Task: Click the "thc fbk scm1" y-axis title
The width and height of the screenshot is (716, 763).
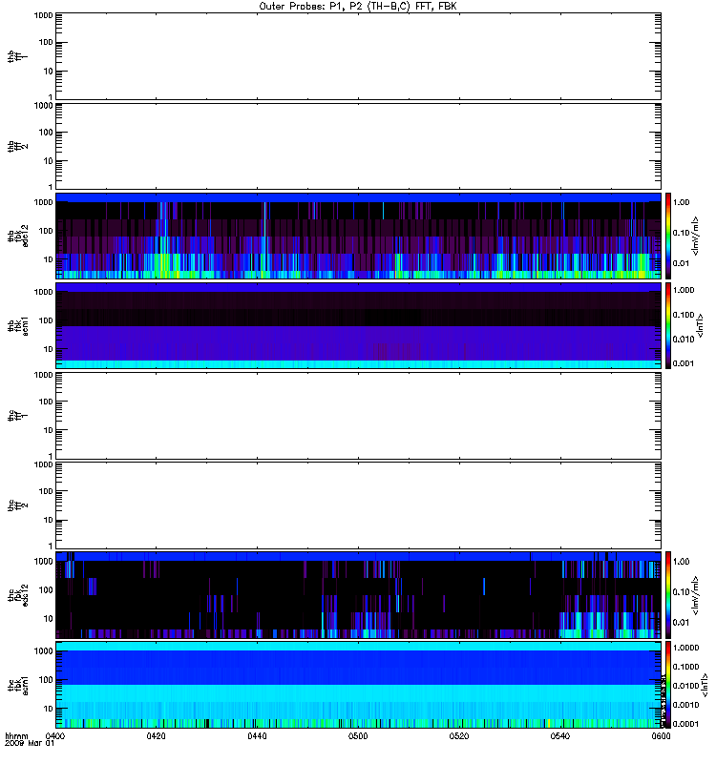Action: [17, 685]
